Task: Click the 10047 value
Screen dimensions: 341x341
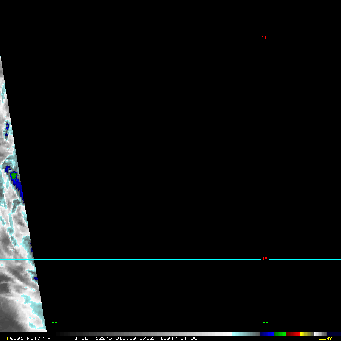Action: (168, 338)
